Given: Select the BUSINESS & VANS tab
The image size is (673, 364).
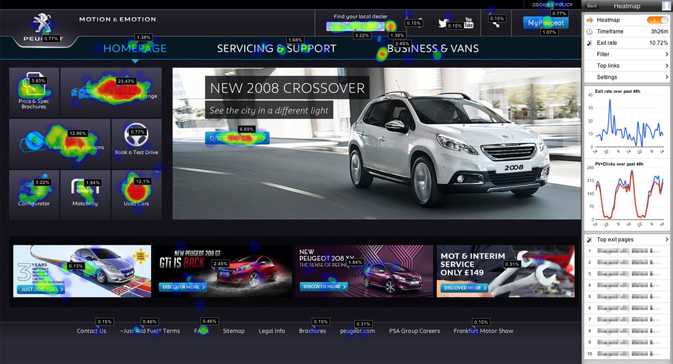Looking at the screenshot, I should [433, 48].
